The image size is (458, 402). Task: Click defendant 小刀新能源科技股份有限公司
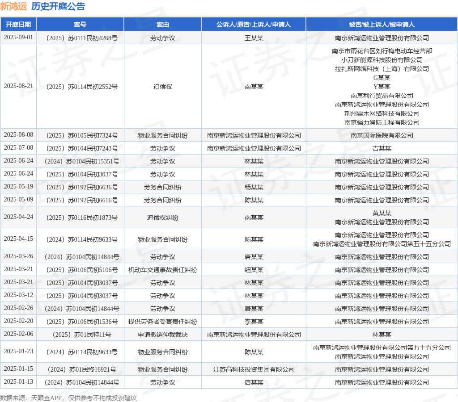coord(382,60)
